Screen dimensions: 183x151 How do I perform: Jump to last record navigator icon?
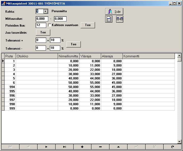pyautogui.click(x=64, y=147)
